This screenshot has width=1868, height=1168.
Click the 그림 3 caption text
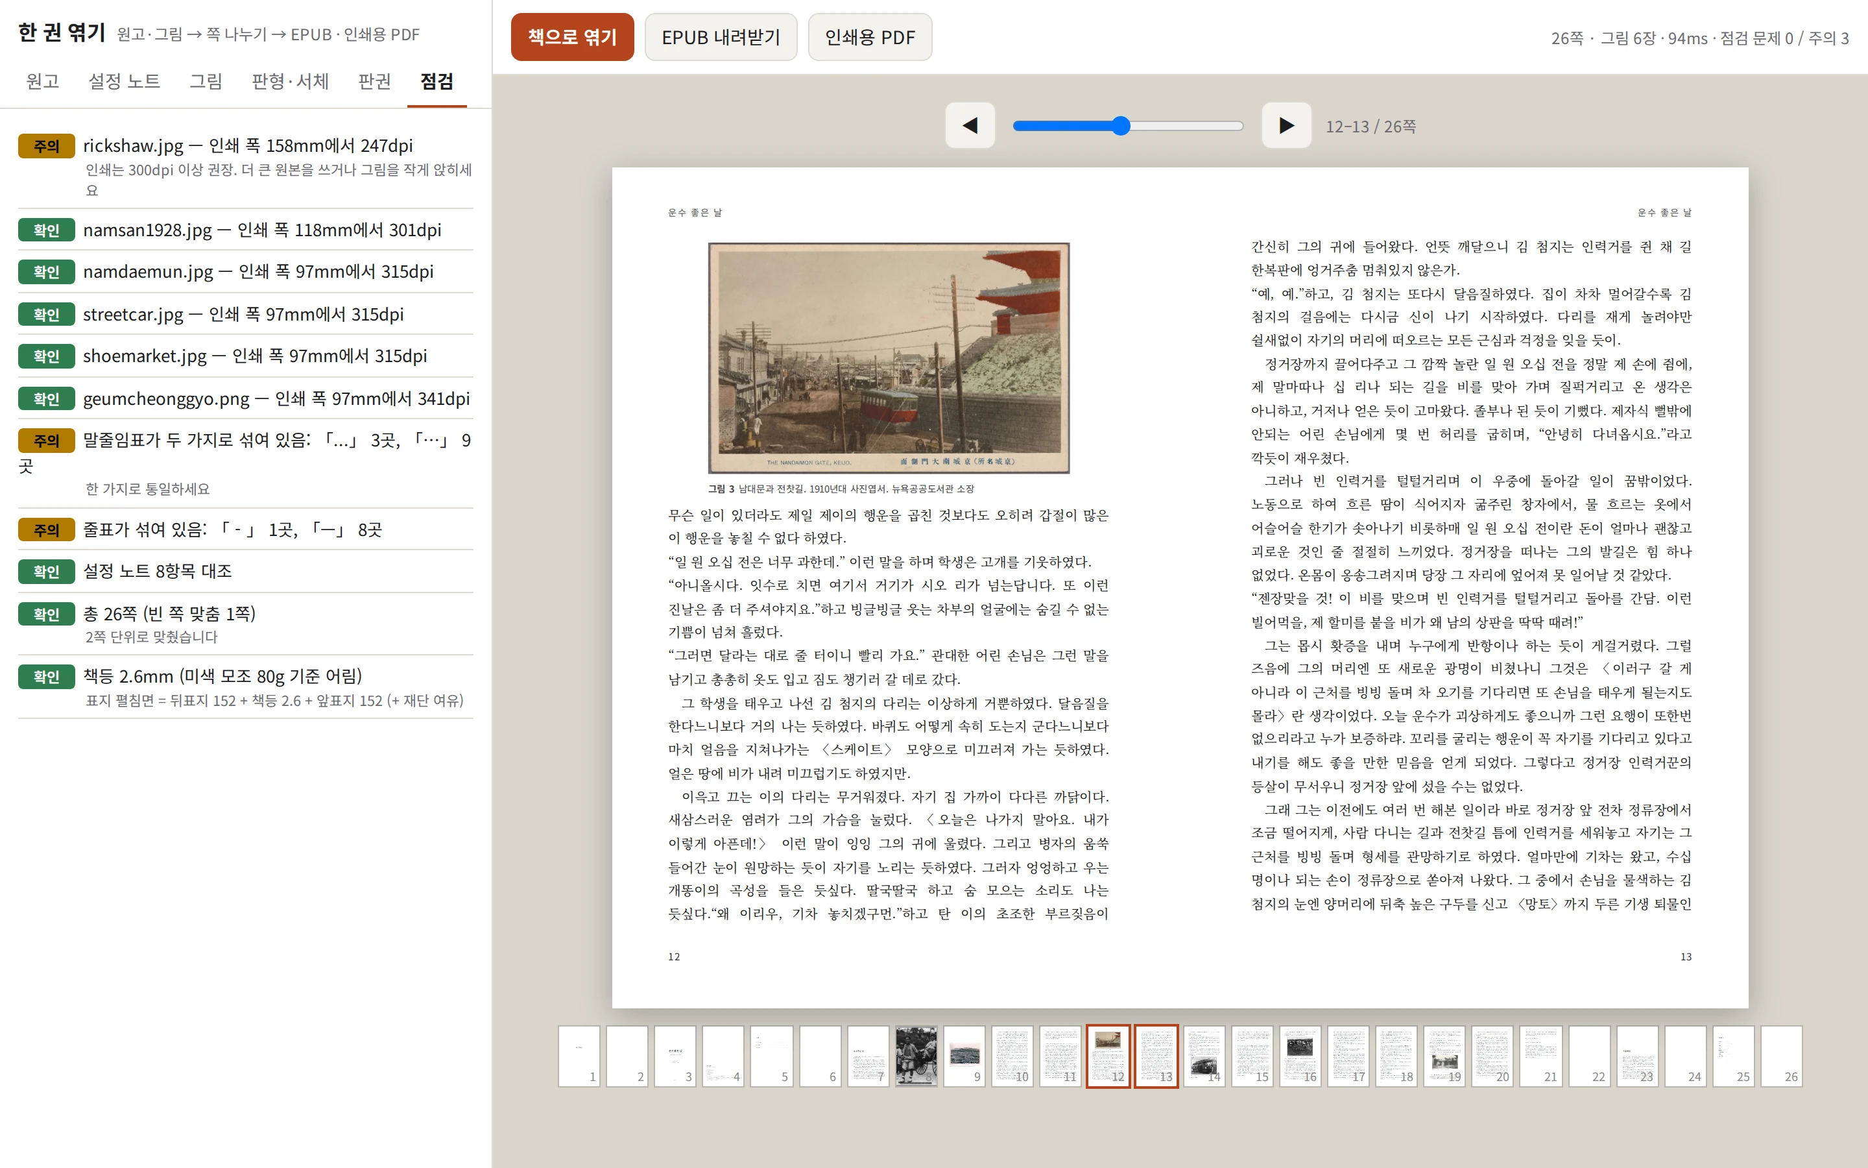[841, 489]
